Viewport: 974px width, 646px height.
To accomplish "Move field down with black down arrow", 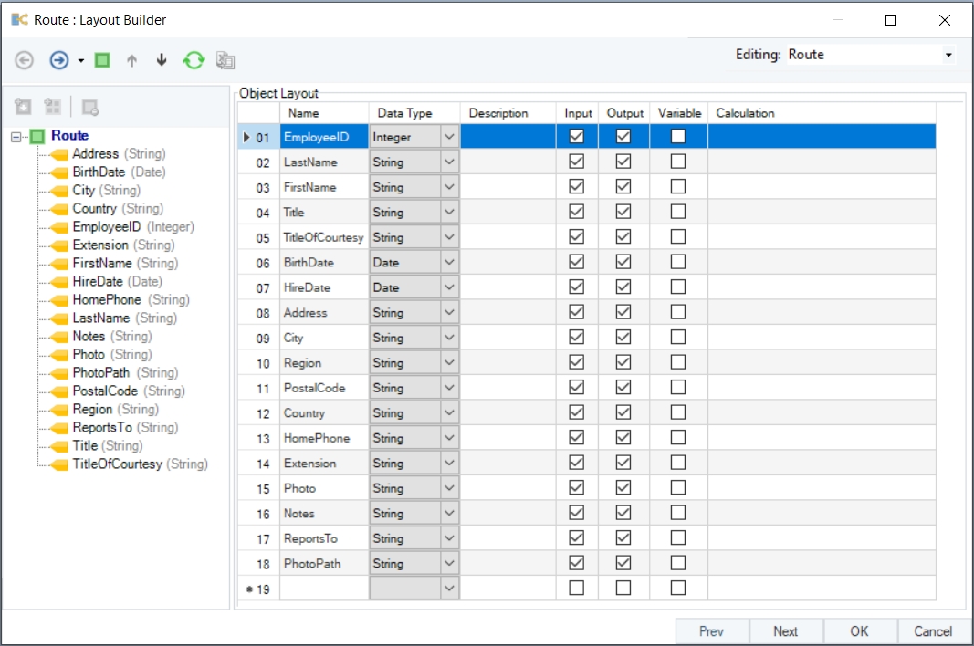I will (x=162, y=60).
